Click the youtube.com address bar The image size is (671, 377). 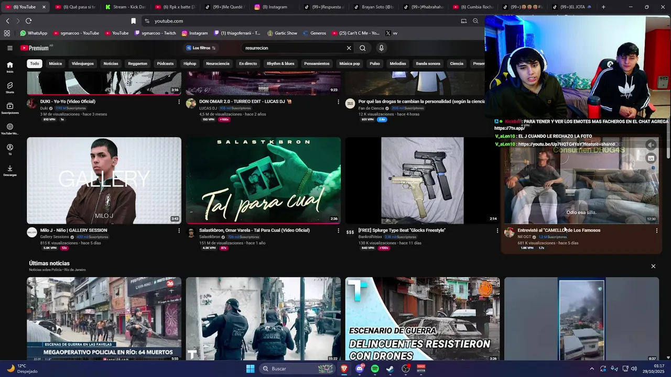[299, 21]
